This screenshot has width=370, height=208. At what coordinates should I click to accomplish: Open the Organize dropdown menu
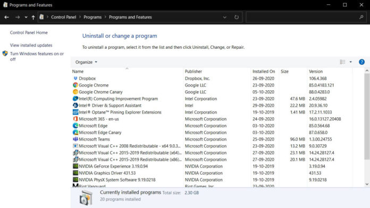[x=86, y=62]
